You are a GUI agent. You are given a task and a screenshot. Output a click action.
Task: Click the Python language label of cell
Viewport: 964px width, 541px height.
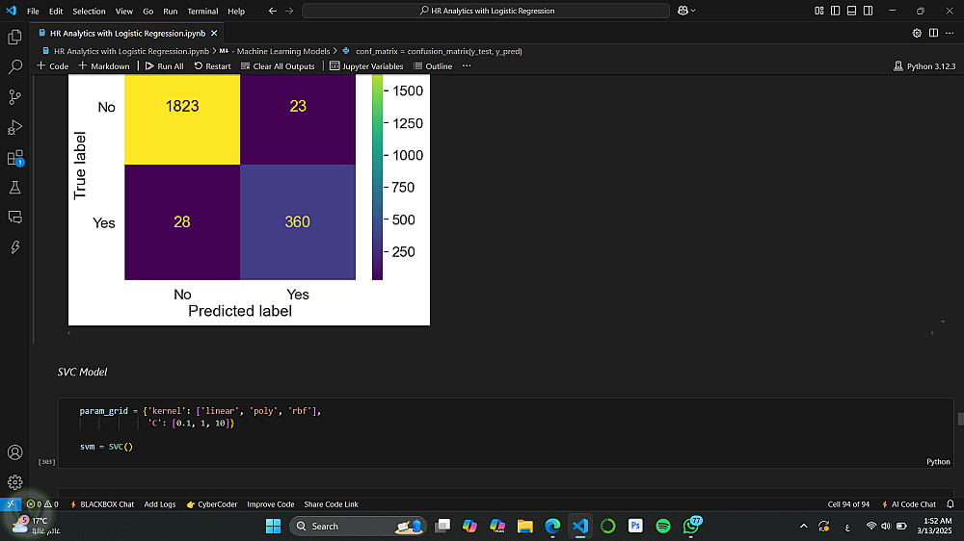click(938, 462)
